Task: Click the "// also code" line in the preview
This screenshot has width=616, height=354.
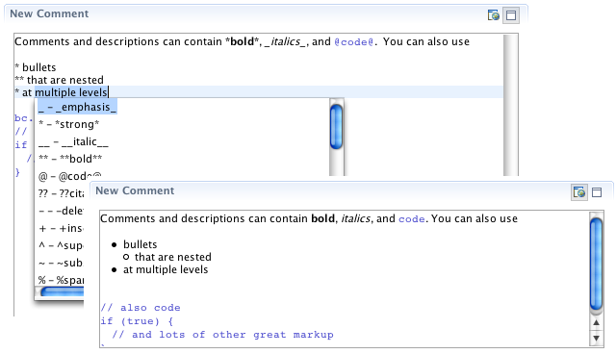Action: [141, 308]
